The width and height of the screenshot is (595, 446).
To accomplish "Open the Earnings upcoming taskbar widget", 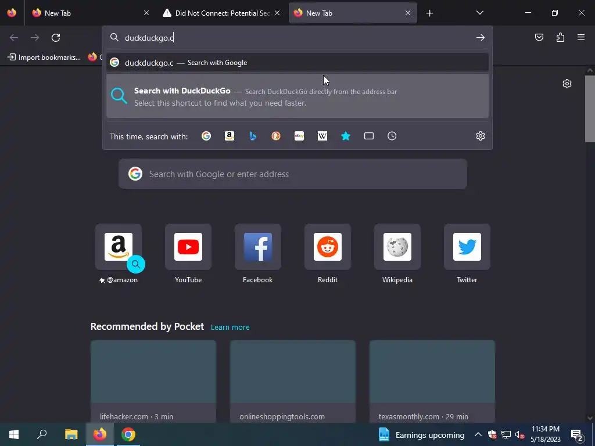I will pos(422,434).
